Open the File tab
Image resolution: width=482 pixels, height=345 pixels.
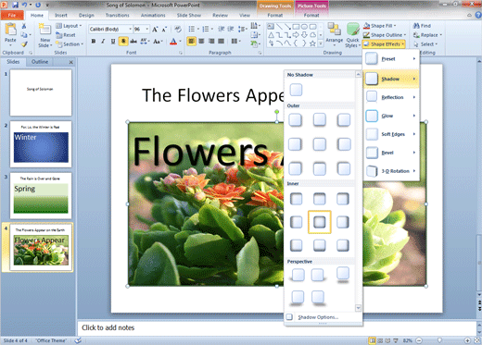pyautogui.click(x=12, y=15)
